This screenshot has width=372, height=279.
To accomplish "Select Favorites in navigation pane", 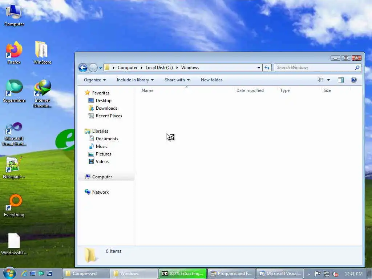I will tap(97, 93).
